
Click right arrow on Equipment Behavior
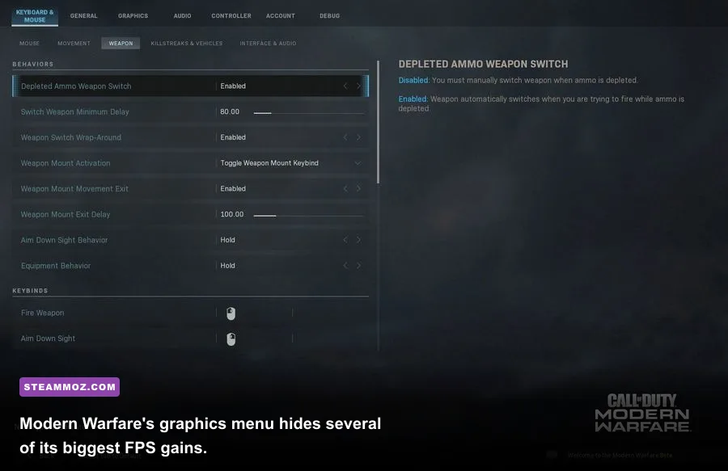coord(358,266)
